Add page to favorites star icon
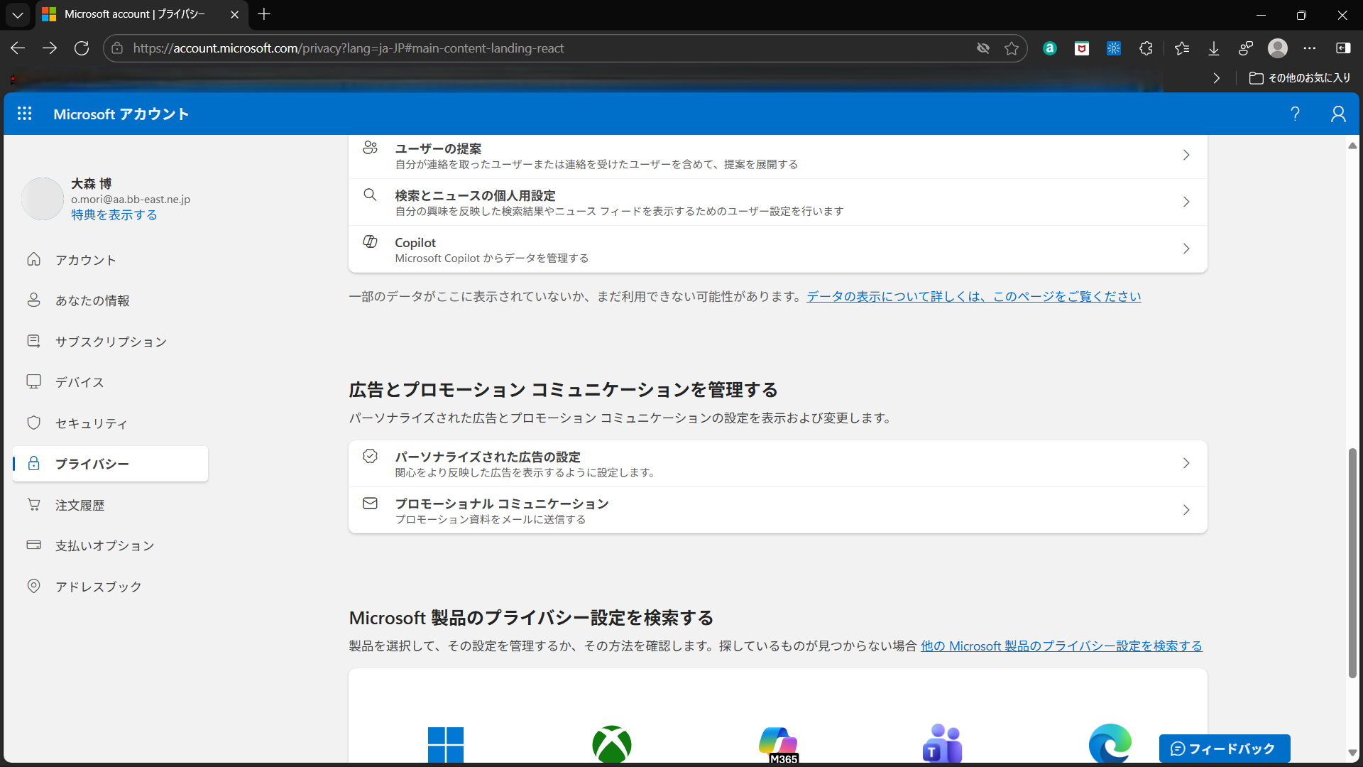Viewport: 1363px width, 767px height. pyautogui.click(x=1012, y=48)
